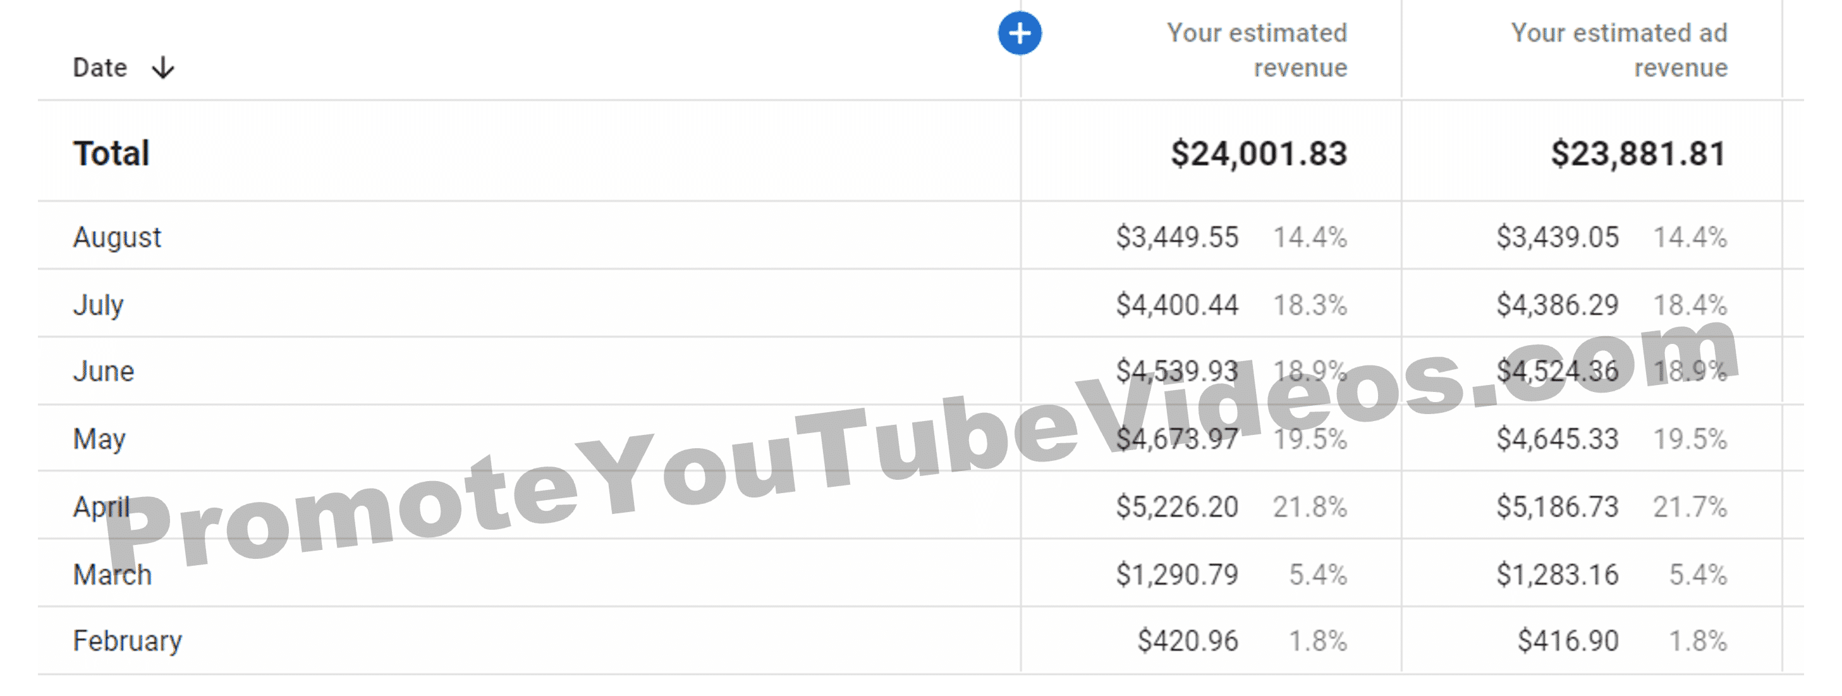
Task: Toggle the Date sort arrow
Action: coord(163,68)
